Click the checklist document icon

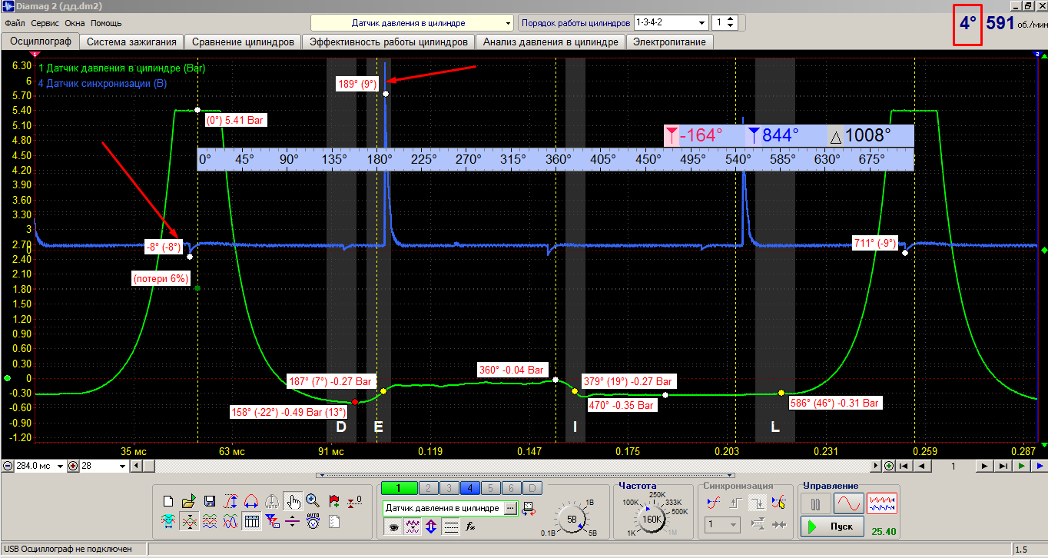point(334,522)
